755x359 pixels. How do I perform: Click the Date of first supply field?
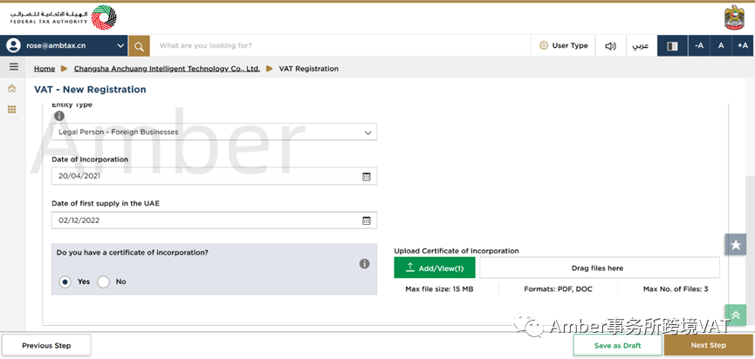click(214, 220)
